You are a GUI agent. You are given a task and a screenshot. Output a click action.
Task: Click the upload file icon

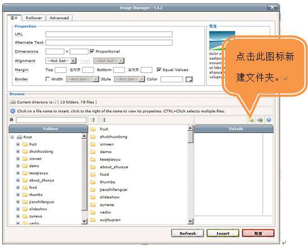(x=260, y=120)
